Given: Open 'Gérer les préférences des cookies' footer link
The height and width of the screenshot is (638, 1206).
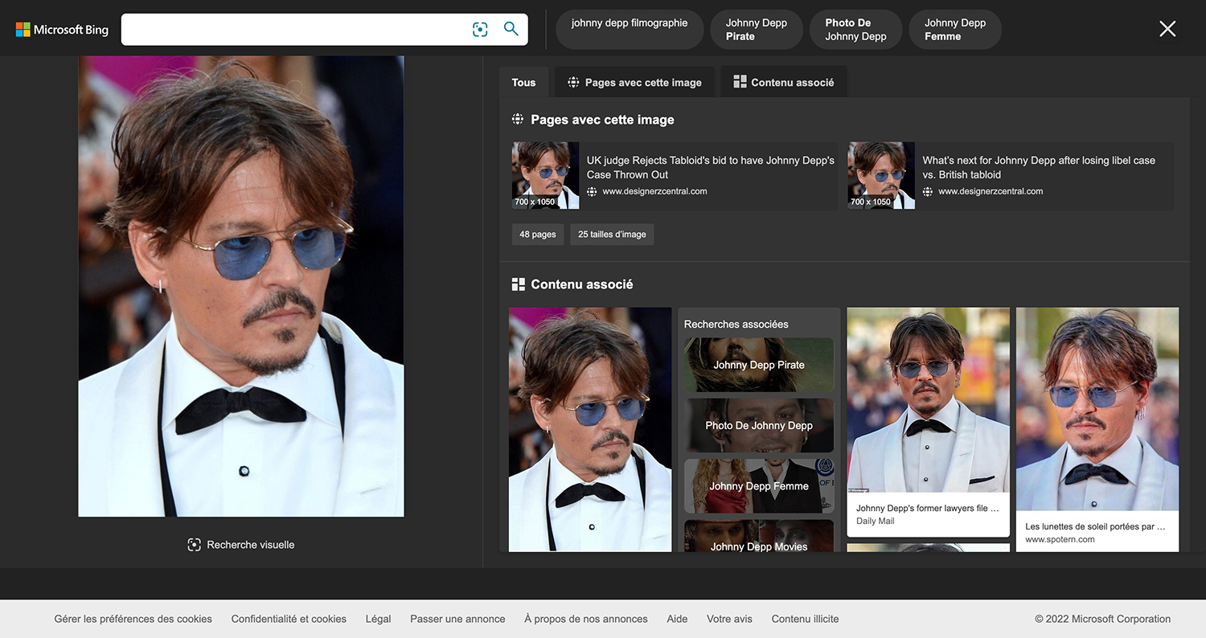Looking at the screenshot, I should point(133,619).
